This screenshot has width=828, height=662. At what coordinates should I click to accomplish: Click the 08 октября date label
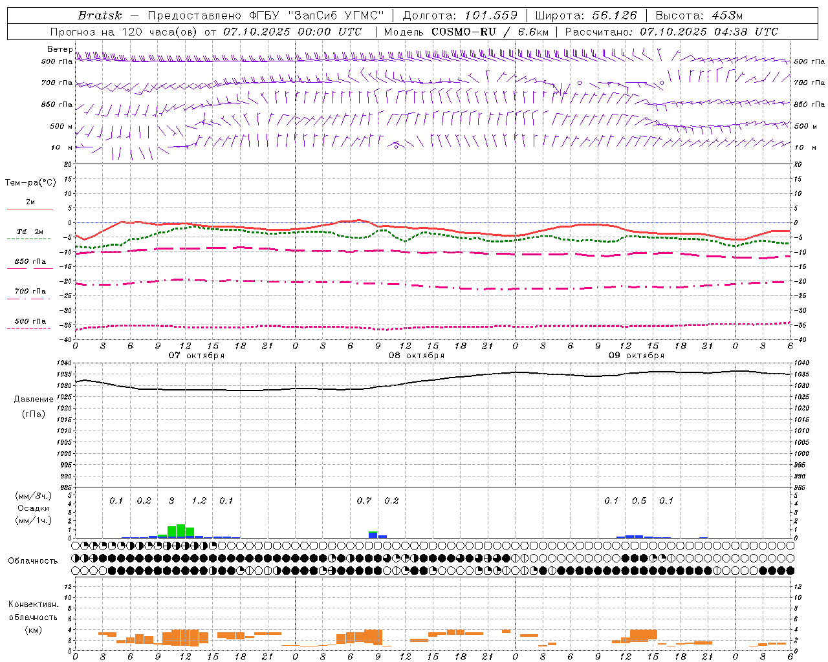(417, 356)
